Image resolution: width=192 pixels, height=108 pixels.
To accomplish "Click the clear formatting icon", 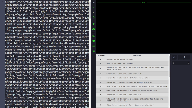I will pyautogui.click(x=94, y=51).
